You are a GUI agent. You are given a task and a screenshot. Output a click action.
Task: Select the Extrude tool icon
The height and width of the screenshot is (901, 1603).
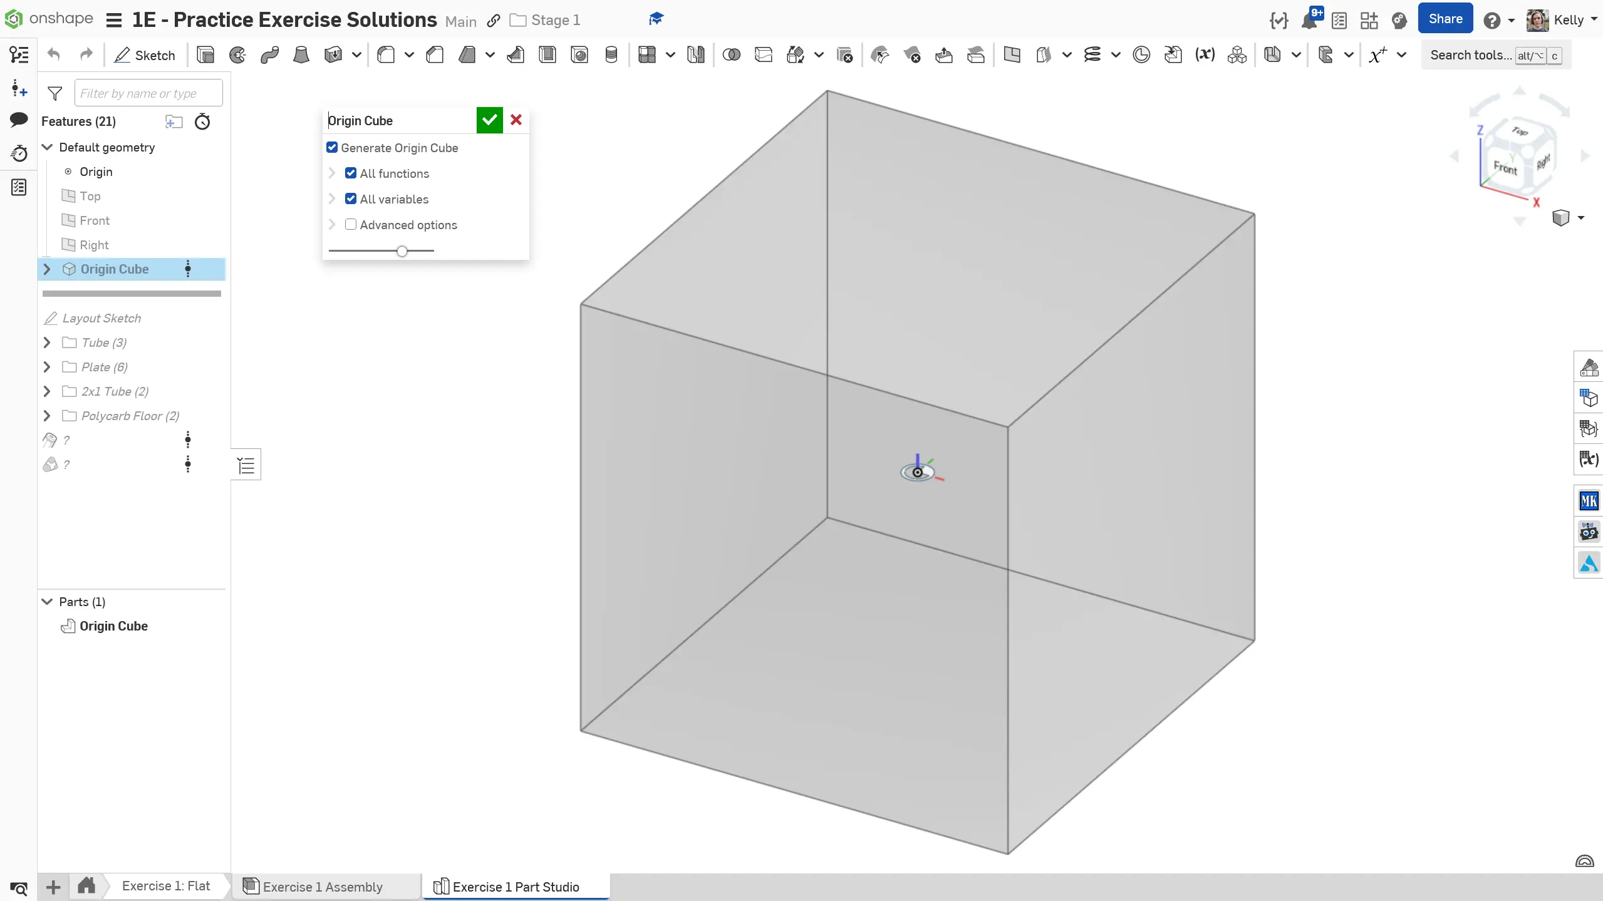(205, 55)
